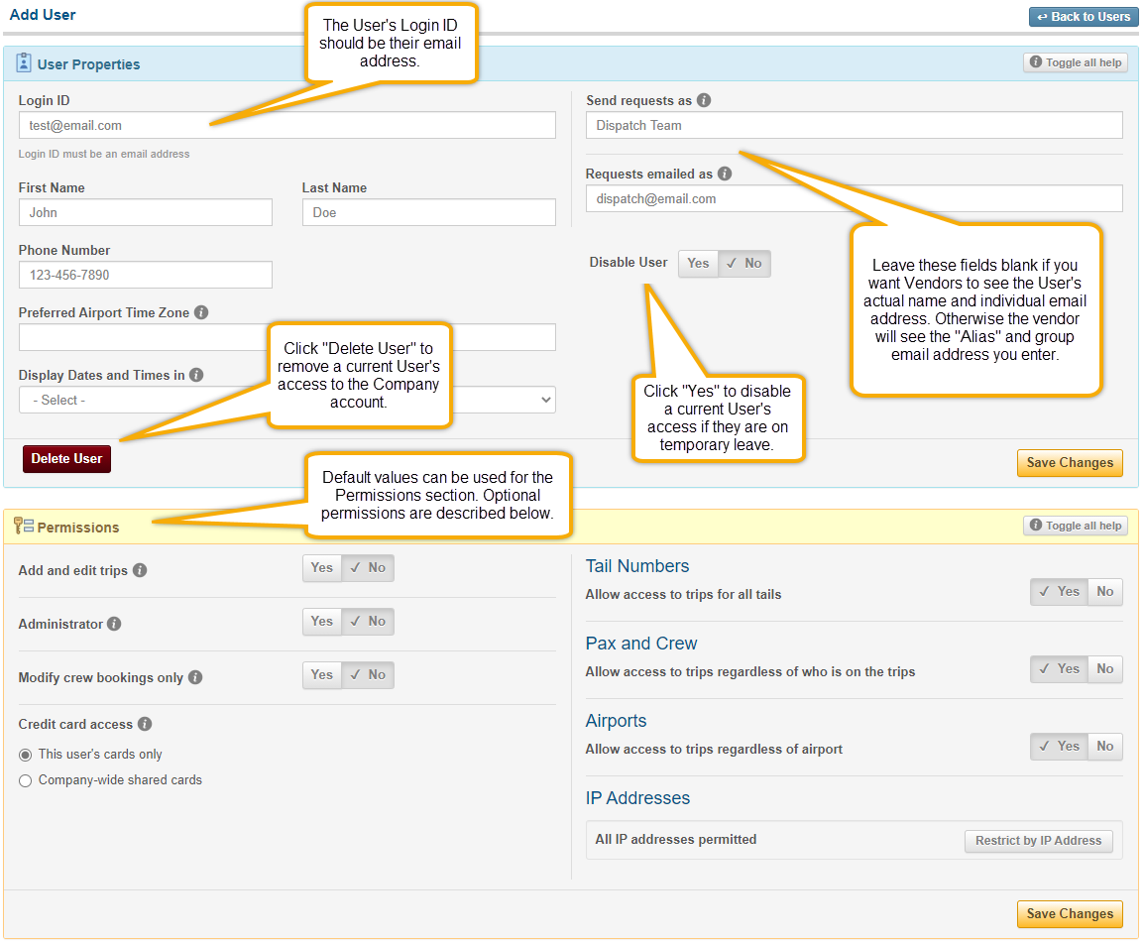Set Disable User to Yes
This screenshot has height=942, width=1143.
tap(697, 263)
